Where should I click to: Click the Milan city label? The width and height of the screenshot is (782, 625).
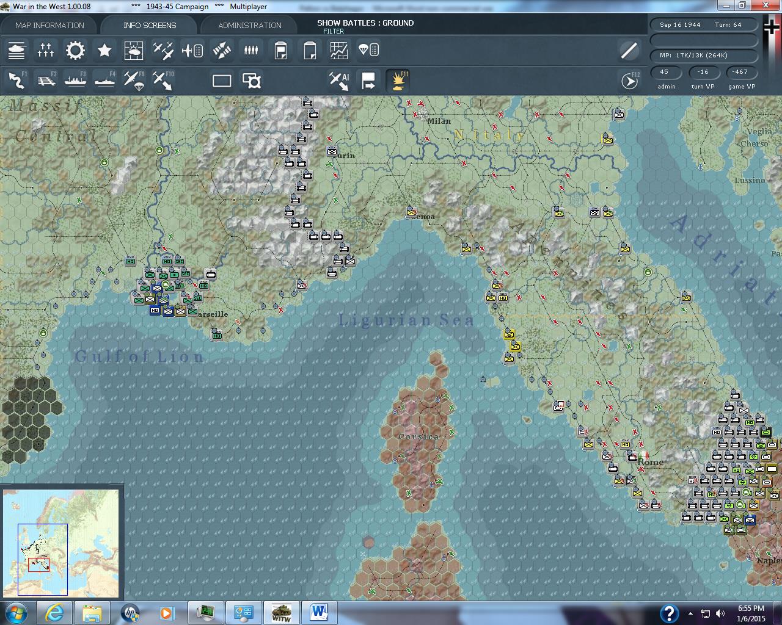(439, 121)
